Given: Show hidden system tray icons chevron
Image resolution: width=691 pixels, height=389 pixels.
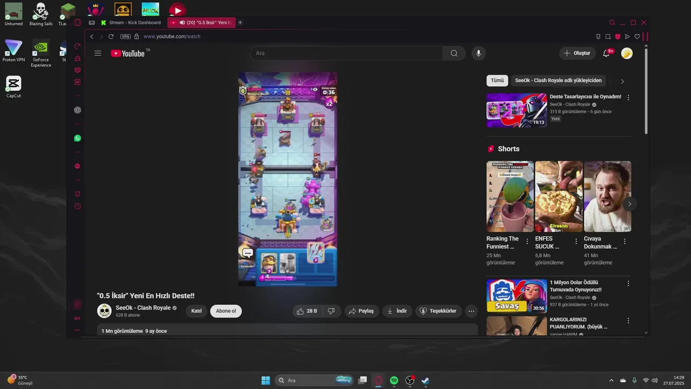Looking at the screenshot, I should coord(611,380).
